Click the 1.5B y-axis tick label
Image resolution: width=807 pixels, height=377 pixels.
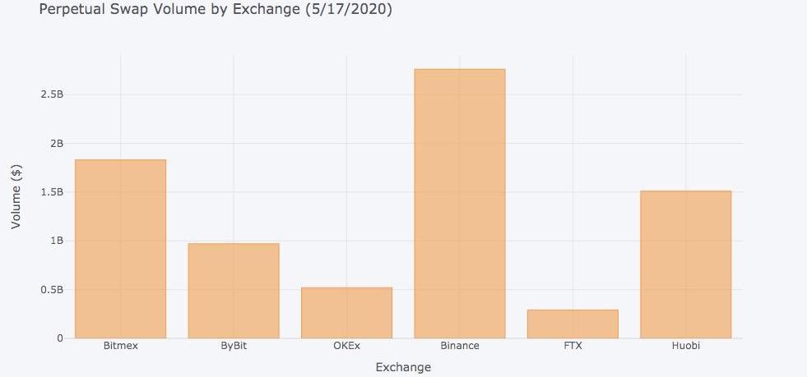[52, 192]
